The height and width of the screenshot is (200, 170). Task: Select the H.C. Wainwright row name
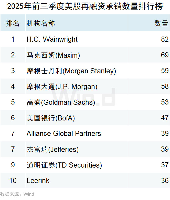click(x=52, y=39)
